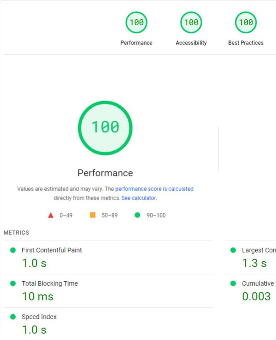Click the red triangle 0–49 legend icon
The image size is (276, 340).
[x=51, y=215]
